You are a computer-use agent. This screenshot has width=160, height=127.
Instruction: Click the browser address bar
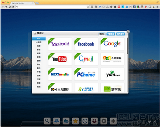pyautogui.click(x=52, y=7)
